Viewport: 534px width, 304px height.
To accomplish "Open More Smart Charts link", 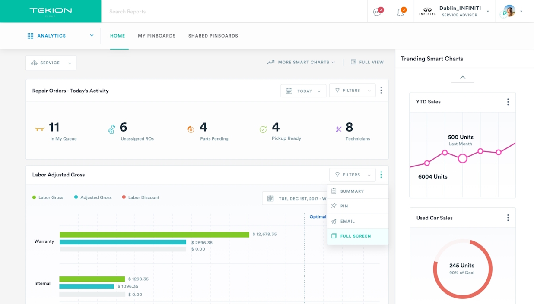I will (301, 62).
